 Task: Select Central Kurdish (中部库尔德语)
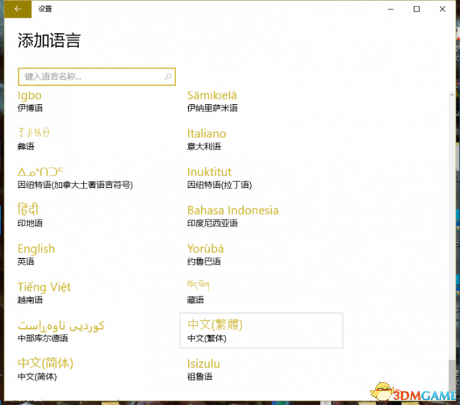pos(61,332)
